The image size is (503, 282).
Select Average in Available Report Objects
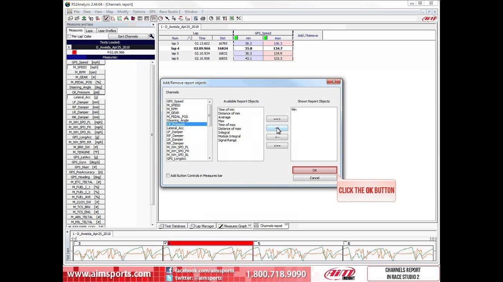coord(224,117)
